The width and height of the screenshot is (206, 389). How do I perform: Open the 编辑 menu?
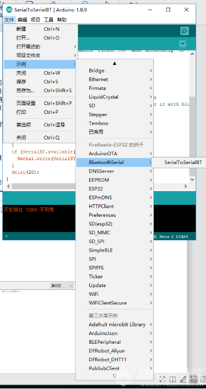[22, 20]
